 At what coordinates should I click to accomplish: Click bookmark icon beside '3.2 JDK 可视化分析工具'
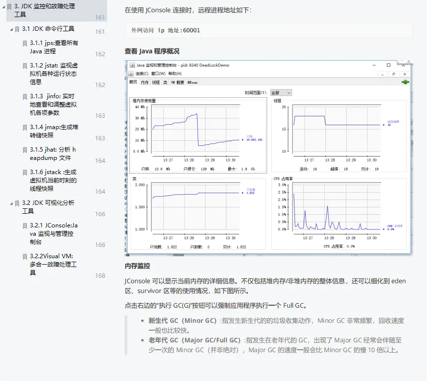tap(17, 203)
